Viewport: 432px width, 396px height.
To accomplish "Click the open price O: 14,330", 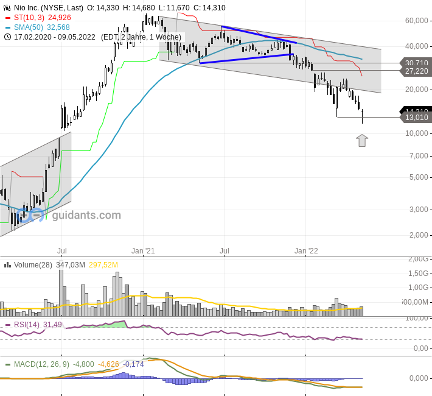I will (103, 8).
